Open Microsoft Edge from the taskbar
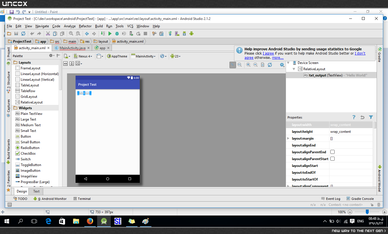The image size is (388, 234). (x=48, y=221)
